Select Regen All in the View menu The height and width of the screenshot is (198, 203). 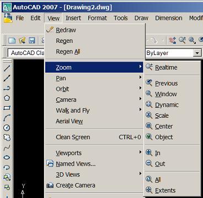94,52
